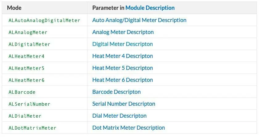Image resolution: width=260 pixels, height=137 pixels.
Task: Click the ALAutoAnalogDigitalMeter code text
Action: tap(44, 21)
